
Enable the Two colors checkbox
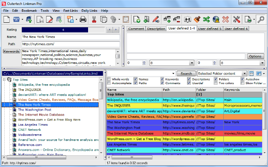[x=216, y=83]
